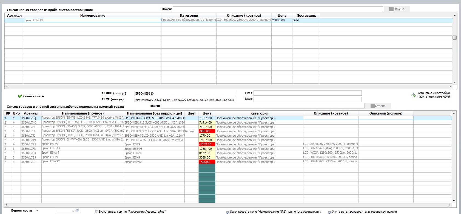Click the Отмена button beside the top Поиск field
Viewport: 461px width, 214px height.
click(397, 9)
